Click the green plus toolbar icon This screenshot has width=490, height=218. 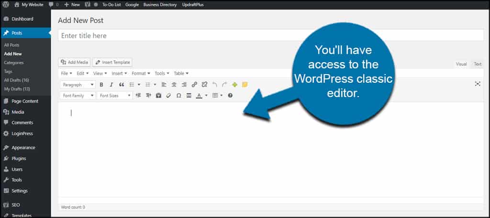coord(234,85)
